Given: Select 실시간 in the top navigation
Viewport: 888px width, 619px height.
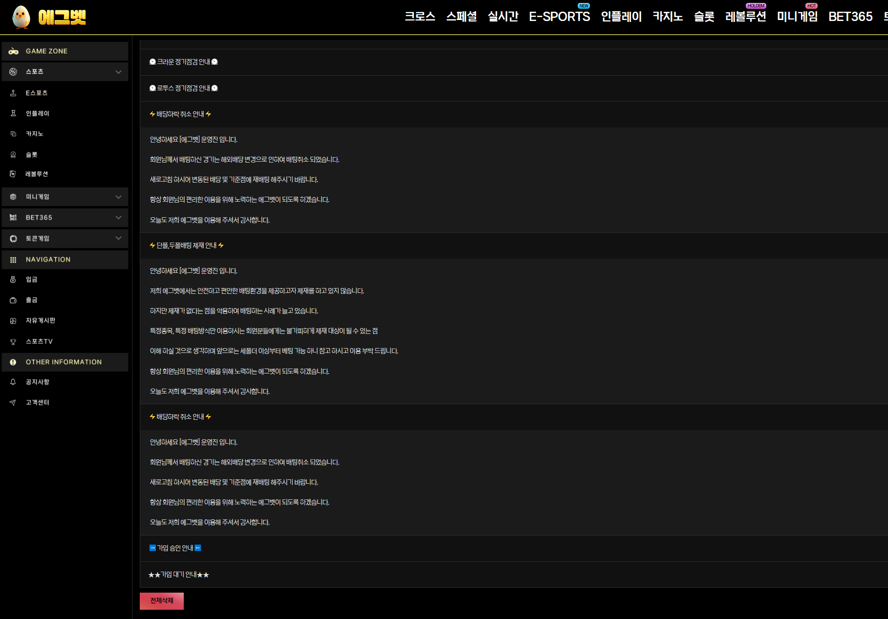Looking at the screenshot, I should pyautogui.click(x=502, y=17).
